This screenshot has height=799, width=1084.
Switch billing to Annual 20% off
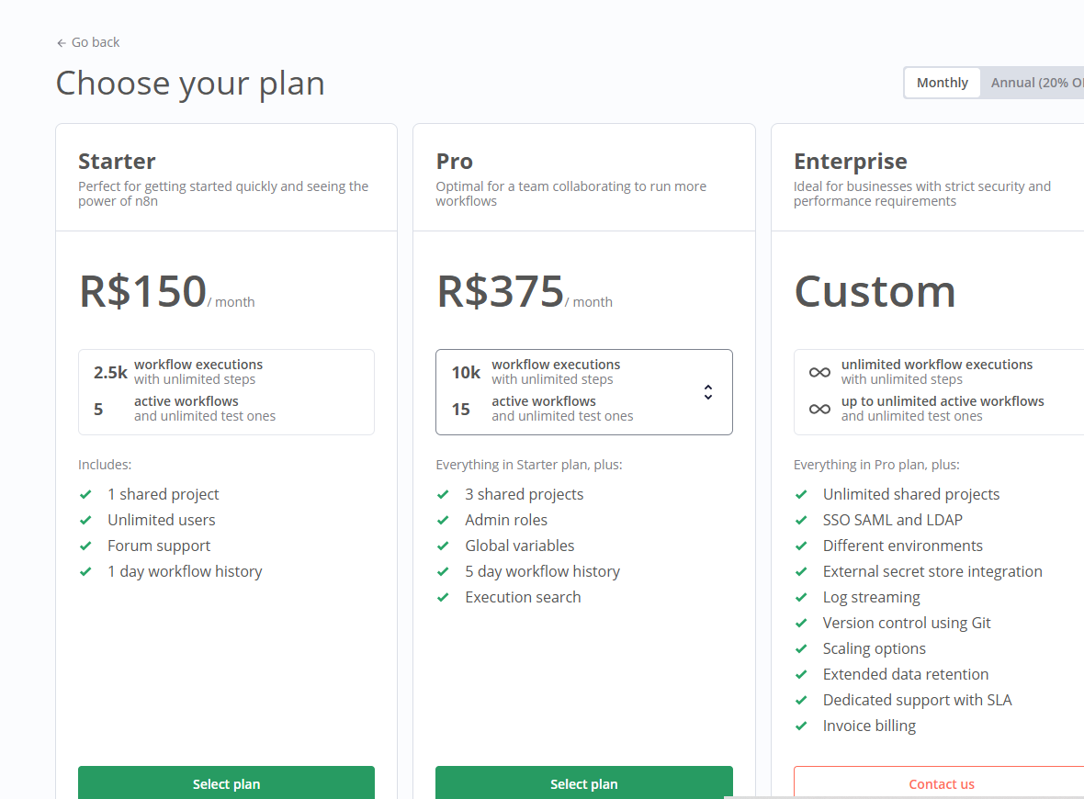(1033, 83)
